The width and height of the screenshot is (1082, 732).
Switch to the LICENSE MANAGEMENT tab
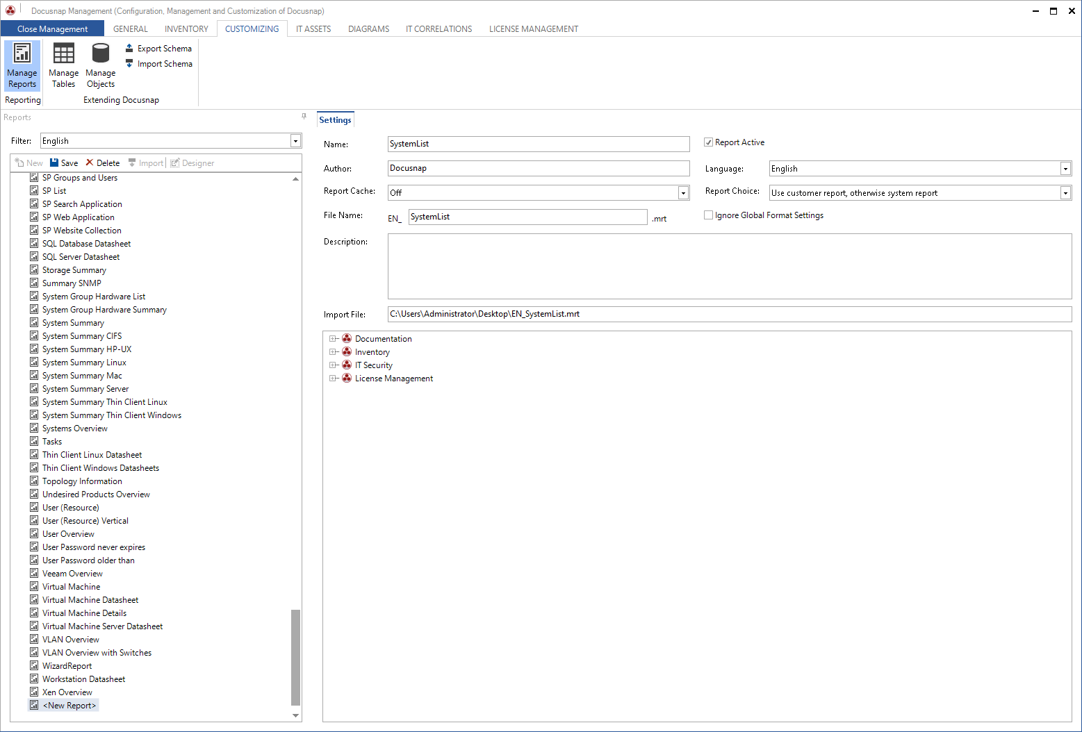coord(534,28)
